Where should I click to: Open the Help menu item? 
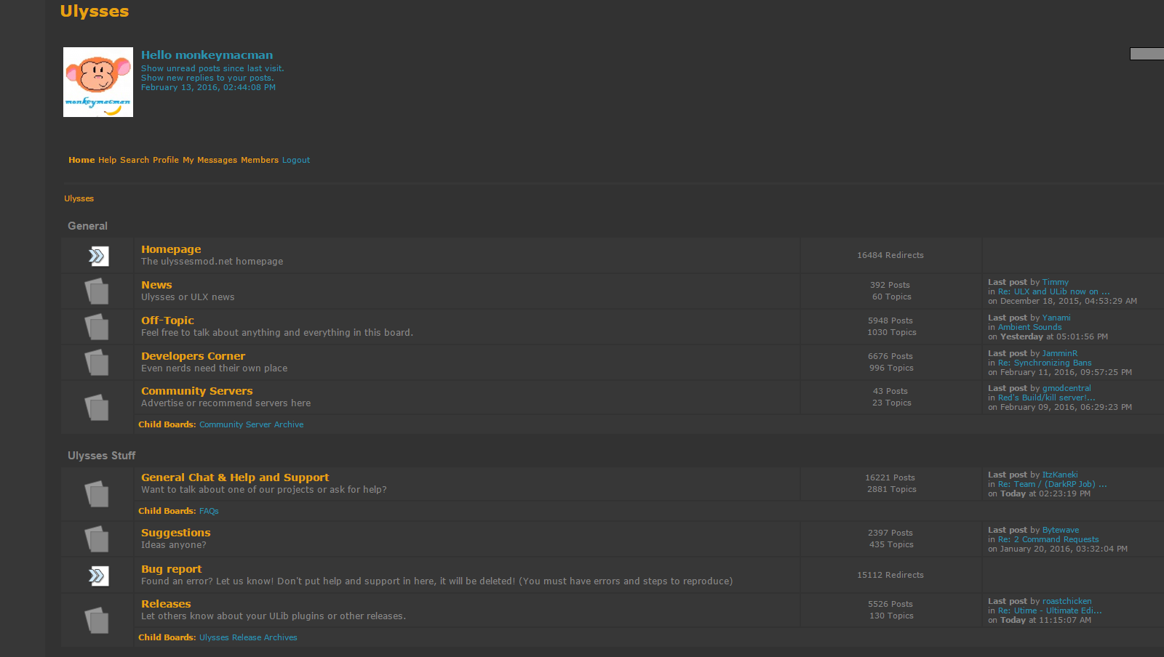pos(107,160)
